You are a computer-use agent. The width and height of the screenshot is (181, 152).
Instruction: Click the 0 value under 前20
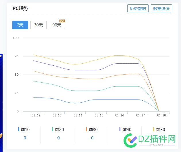[59, 138]
